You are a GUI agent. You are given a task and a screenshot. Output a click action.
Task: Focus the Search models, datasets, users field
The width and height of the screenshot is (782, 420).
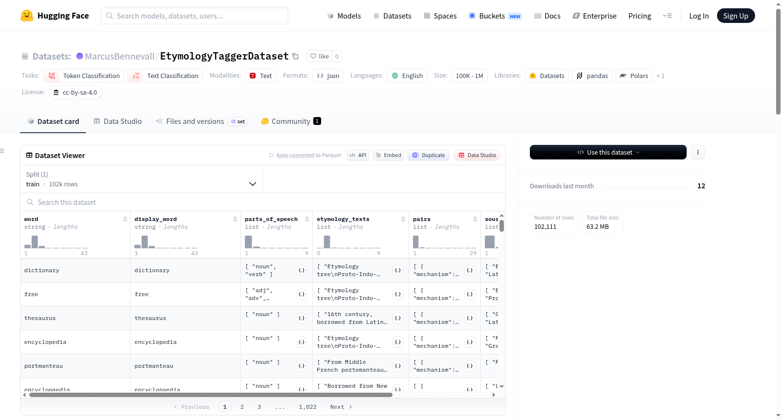[x=195, y=16]
